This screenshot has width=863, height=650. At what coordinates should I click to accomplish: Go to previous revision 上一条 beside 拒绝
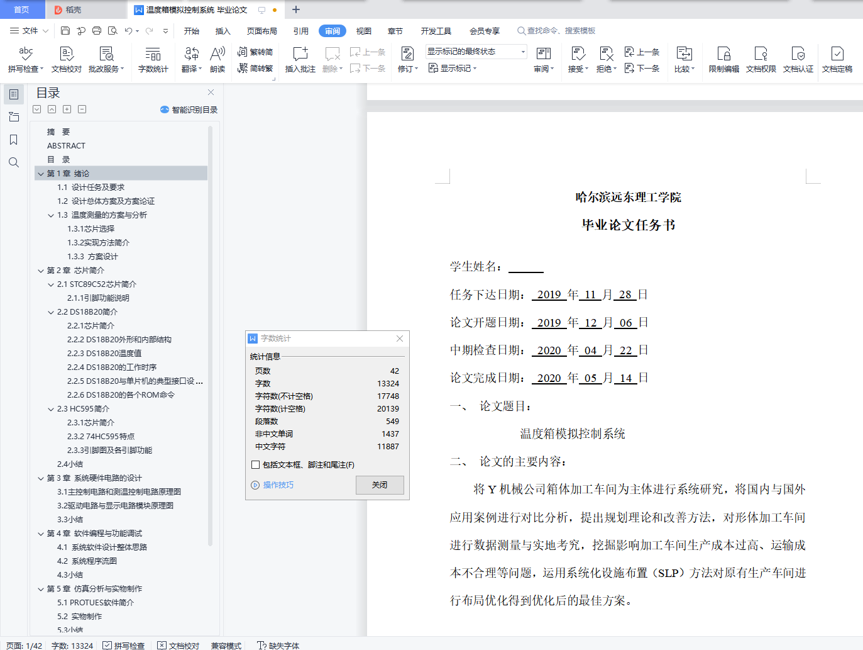point(642,52)
